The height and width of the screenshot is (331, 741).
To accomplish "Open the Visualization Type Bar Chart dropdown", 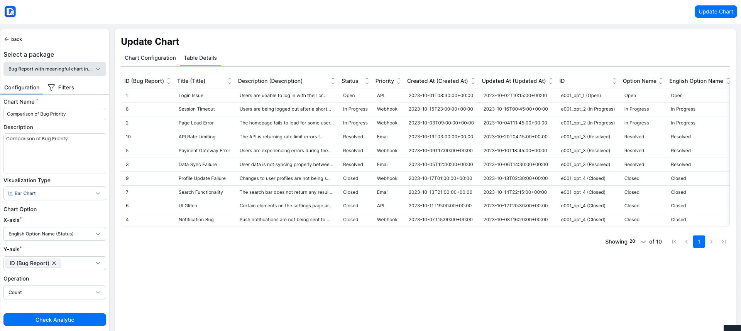I will tap(55, 193).
